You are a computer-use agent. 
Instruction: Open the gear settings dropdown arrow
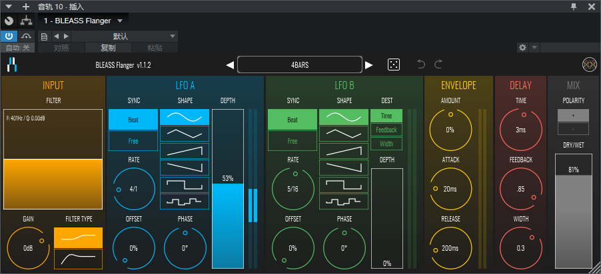coord(534,48)
